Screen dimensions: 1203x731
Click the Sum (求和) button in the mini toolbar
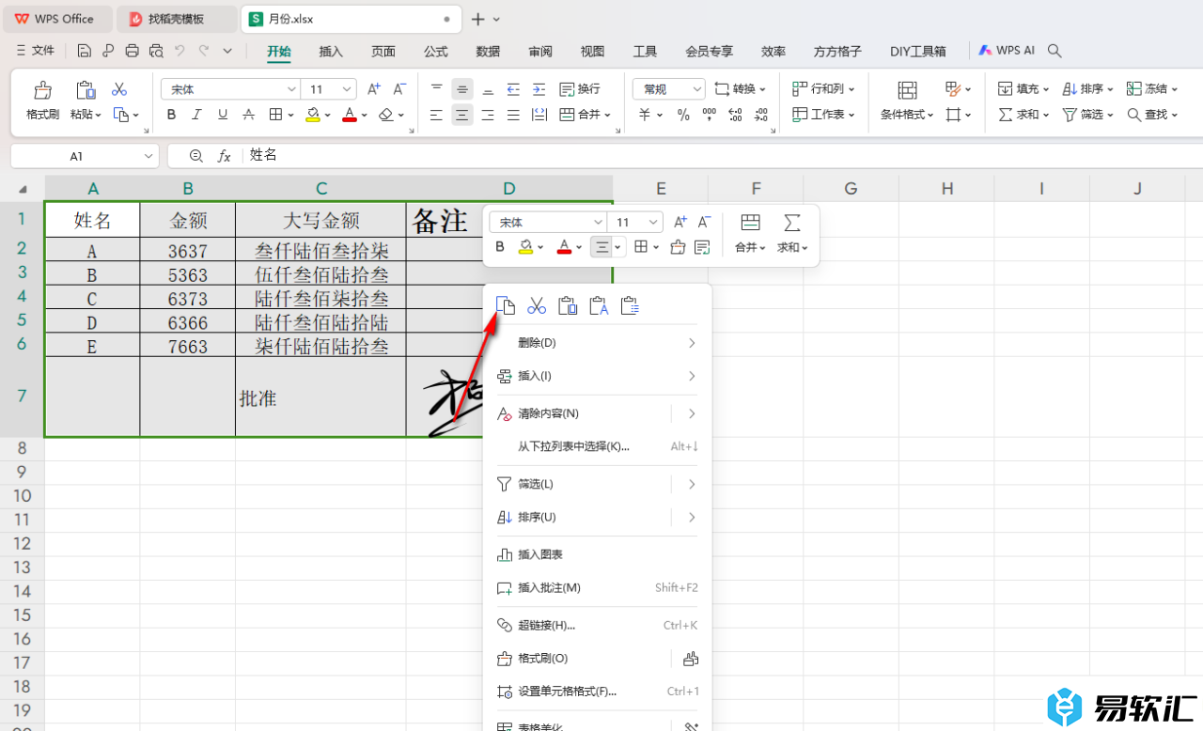pos(792,234)
